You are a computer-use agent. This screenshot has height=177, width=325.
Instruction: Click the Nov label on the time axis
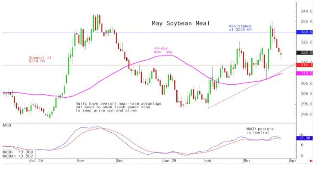click(x=80, y=161)
